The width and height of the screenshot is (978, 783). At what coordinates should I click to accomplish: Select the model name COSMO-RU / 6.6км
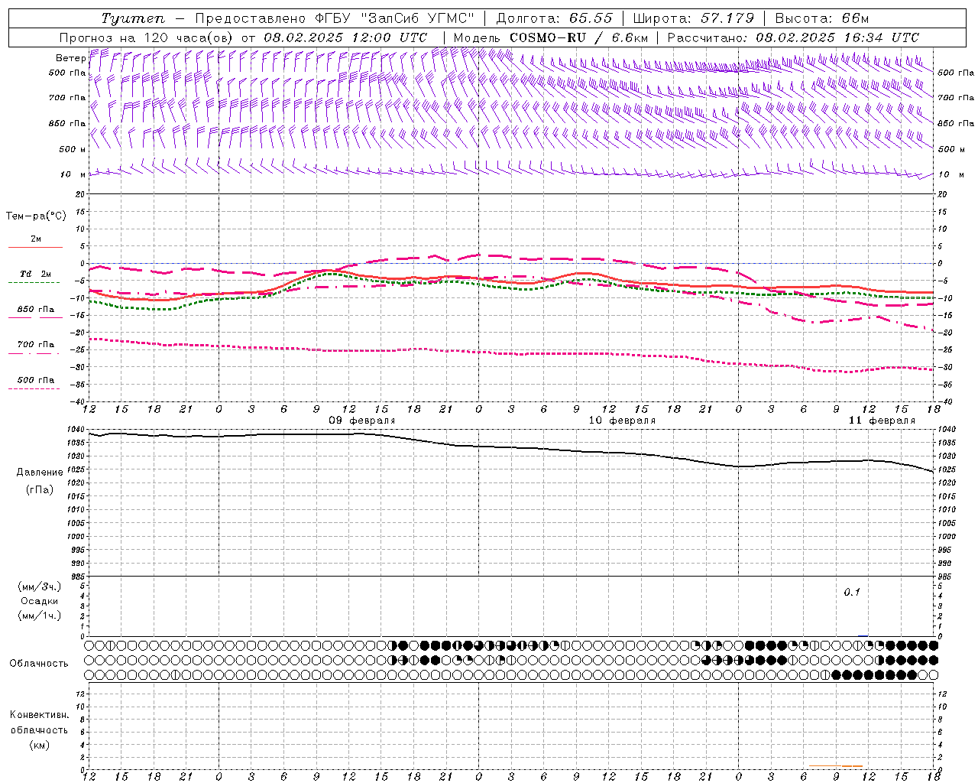click(578, 37)
